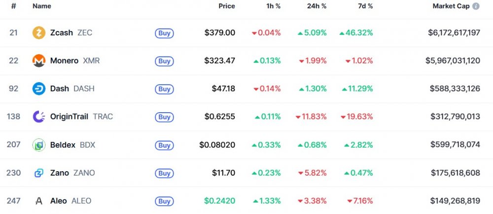Click the Zcash coin logo icon
Image resolution: width=493 pixels, height=214 pixels.
click(x=39, y=33)
